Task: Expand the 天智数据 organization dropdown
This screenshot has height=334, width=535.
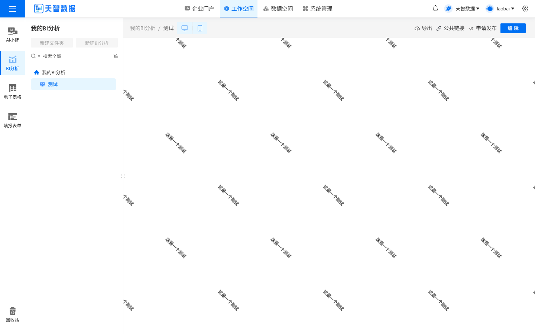Action: 478,9
